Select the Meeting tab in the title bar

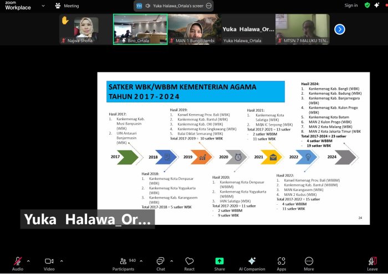point(67,6)
